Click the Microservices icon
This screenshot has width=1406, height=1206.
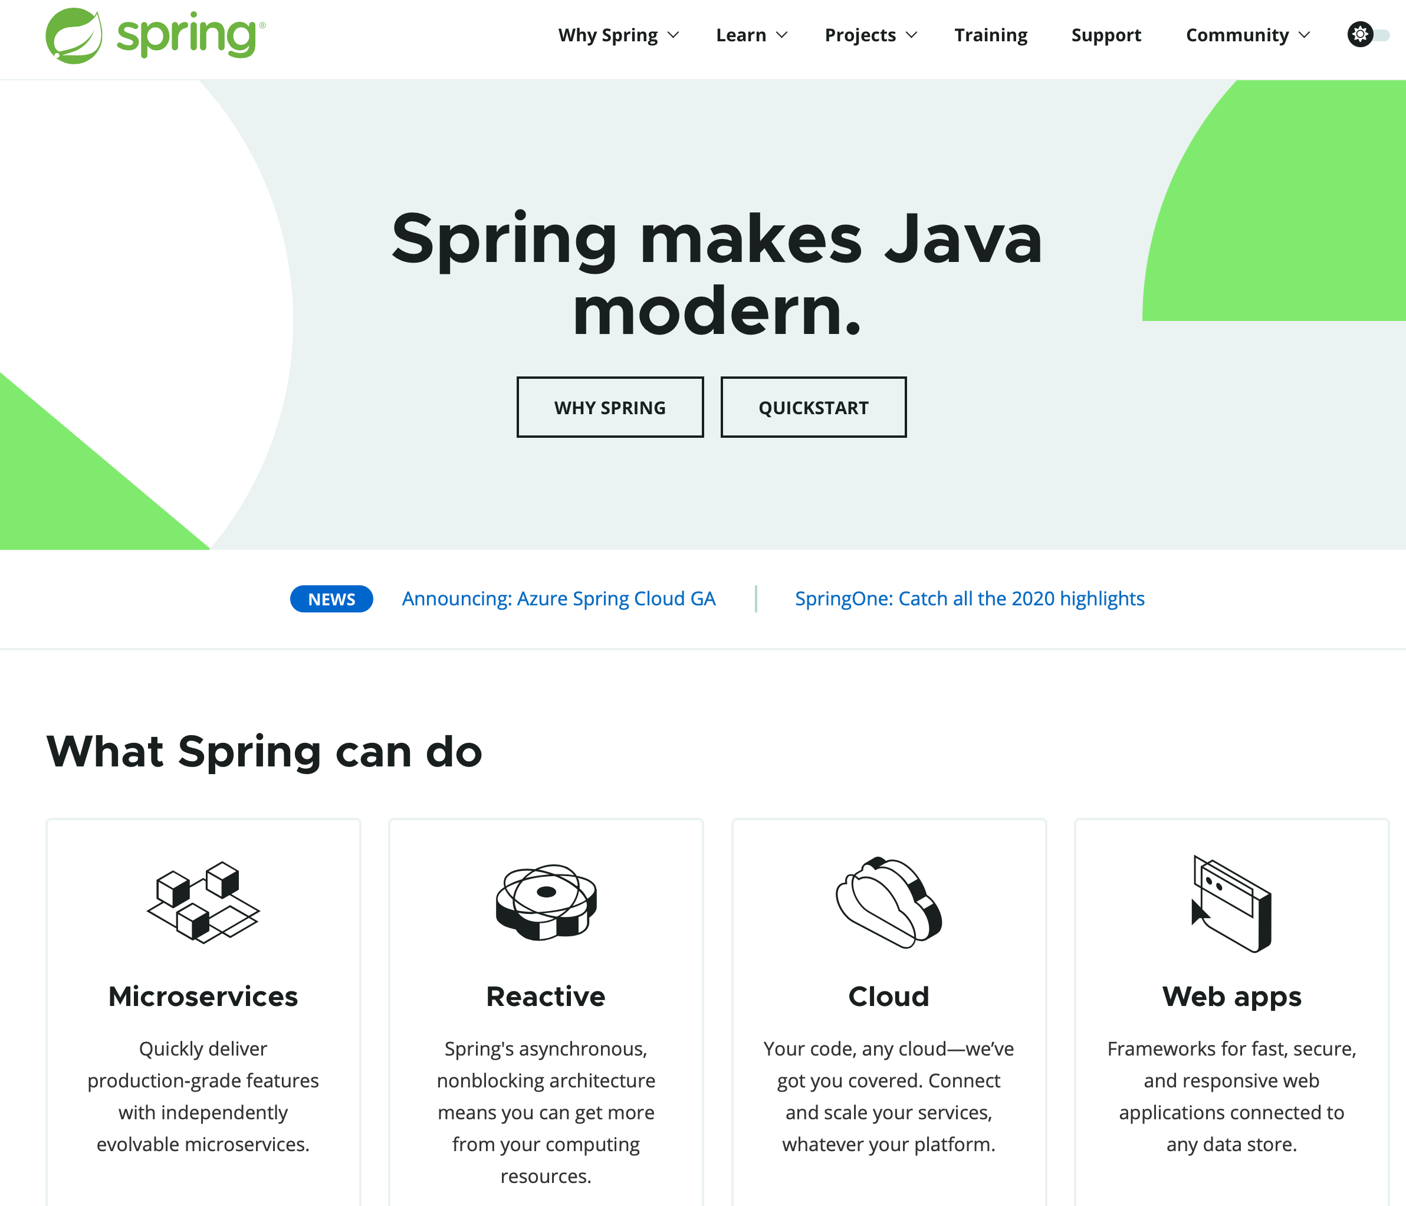(x=203, y=901)
